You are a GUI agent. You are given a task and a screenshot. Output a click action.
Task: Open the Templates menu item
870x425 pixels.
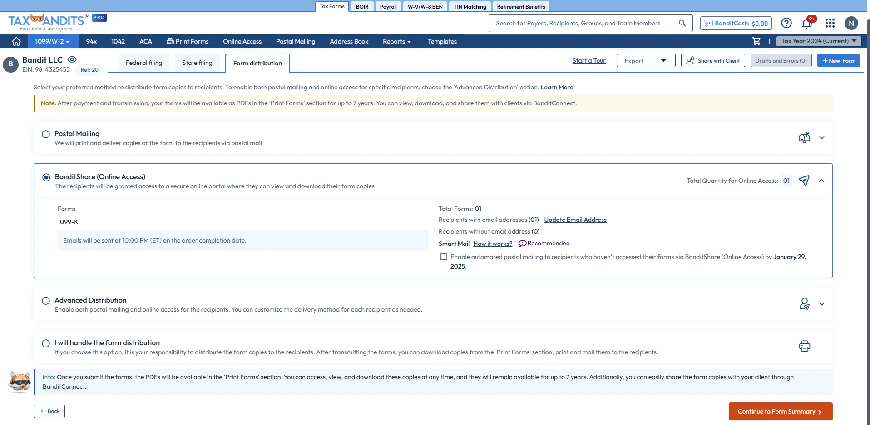442,41
